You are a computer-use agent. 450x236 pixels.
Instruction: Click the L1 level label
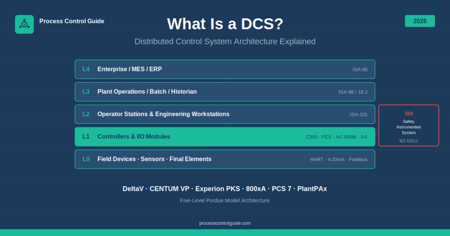pos(86,136)
